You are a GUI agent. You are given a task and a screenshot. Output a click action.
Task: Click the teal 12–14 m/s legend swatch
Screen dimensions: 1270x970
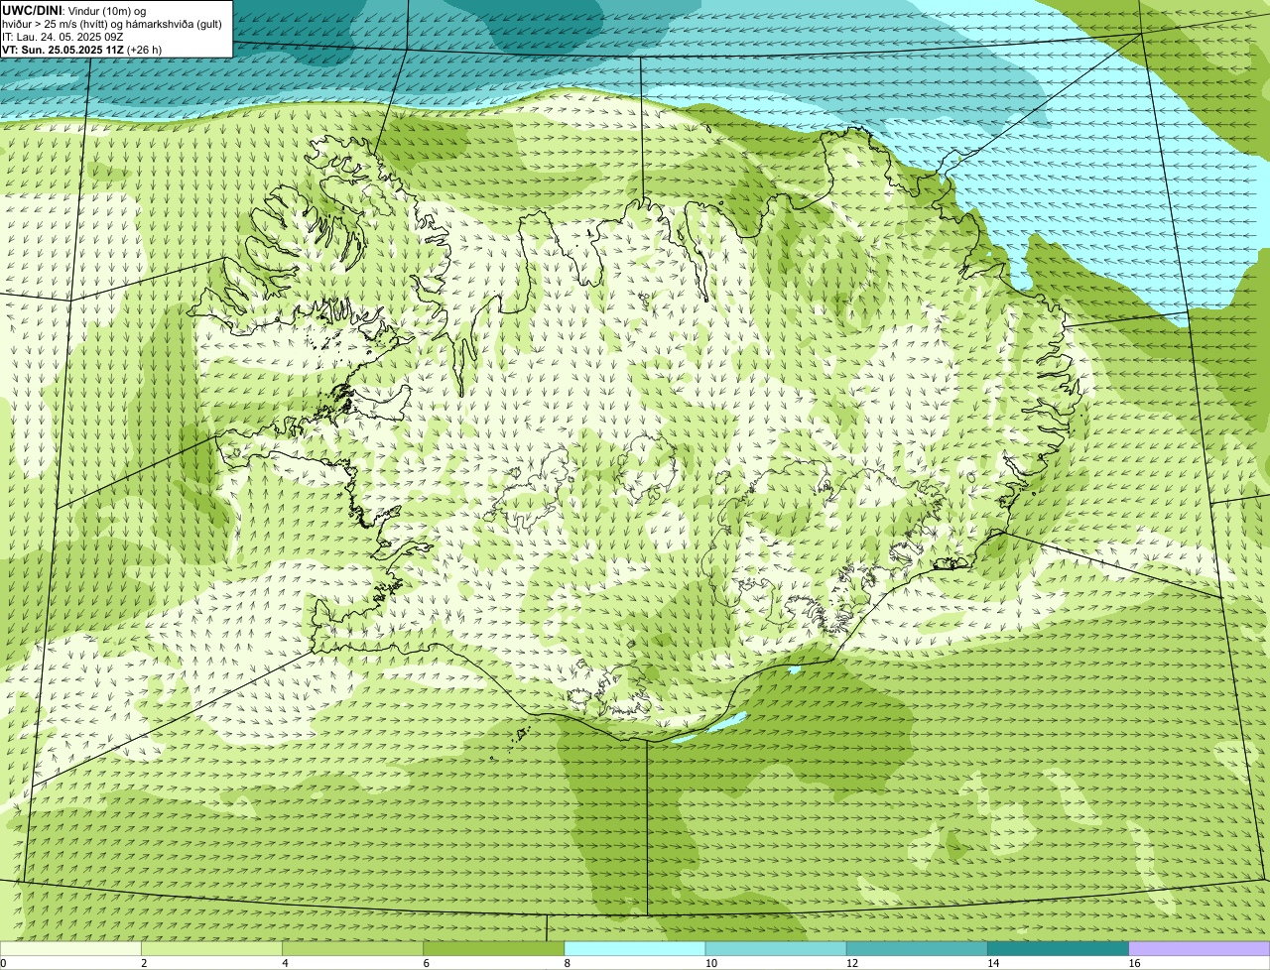(917, 948)
